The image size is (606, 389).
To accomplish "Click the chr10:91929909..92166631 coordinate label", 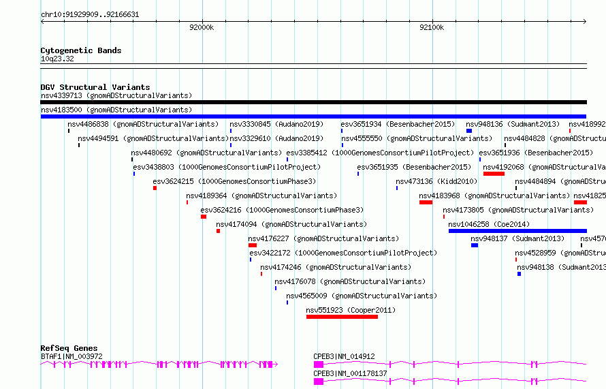I will pyautogui.click(x=90, y=15).
